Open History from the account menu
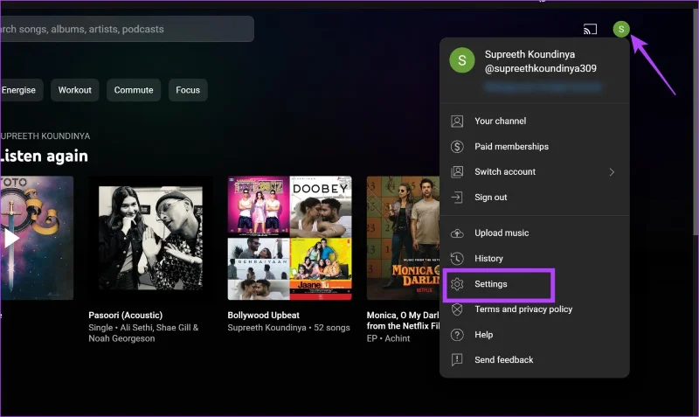The height and width of the screenshot is (417, 699). 535,258
